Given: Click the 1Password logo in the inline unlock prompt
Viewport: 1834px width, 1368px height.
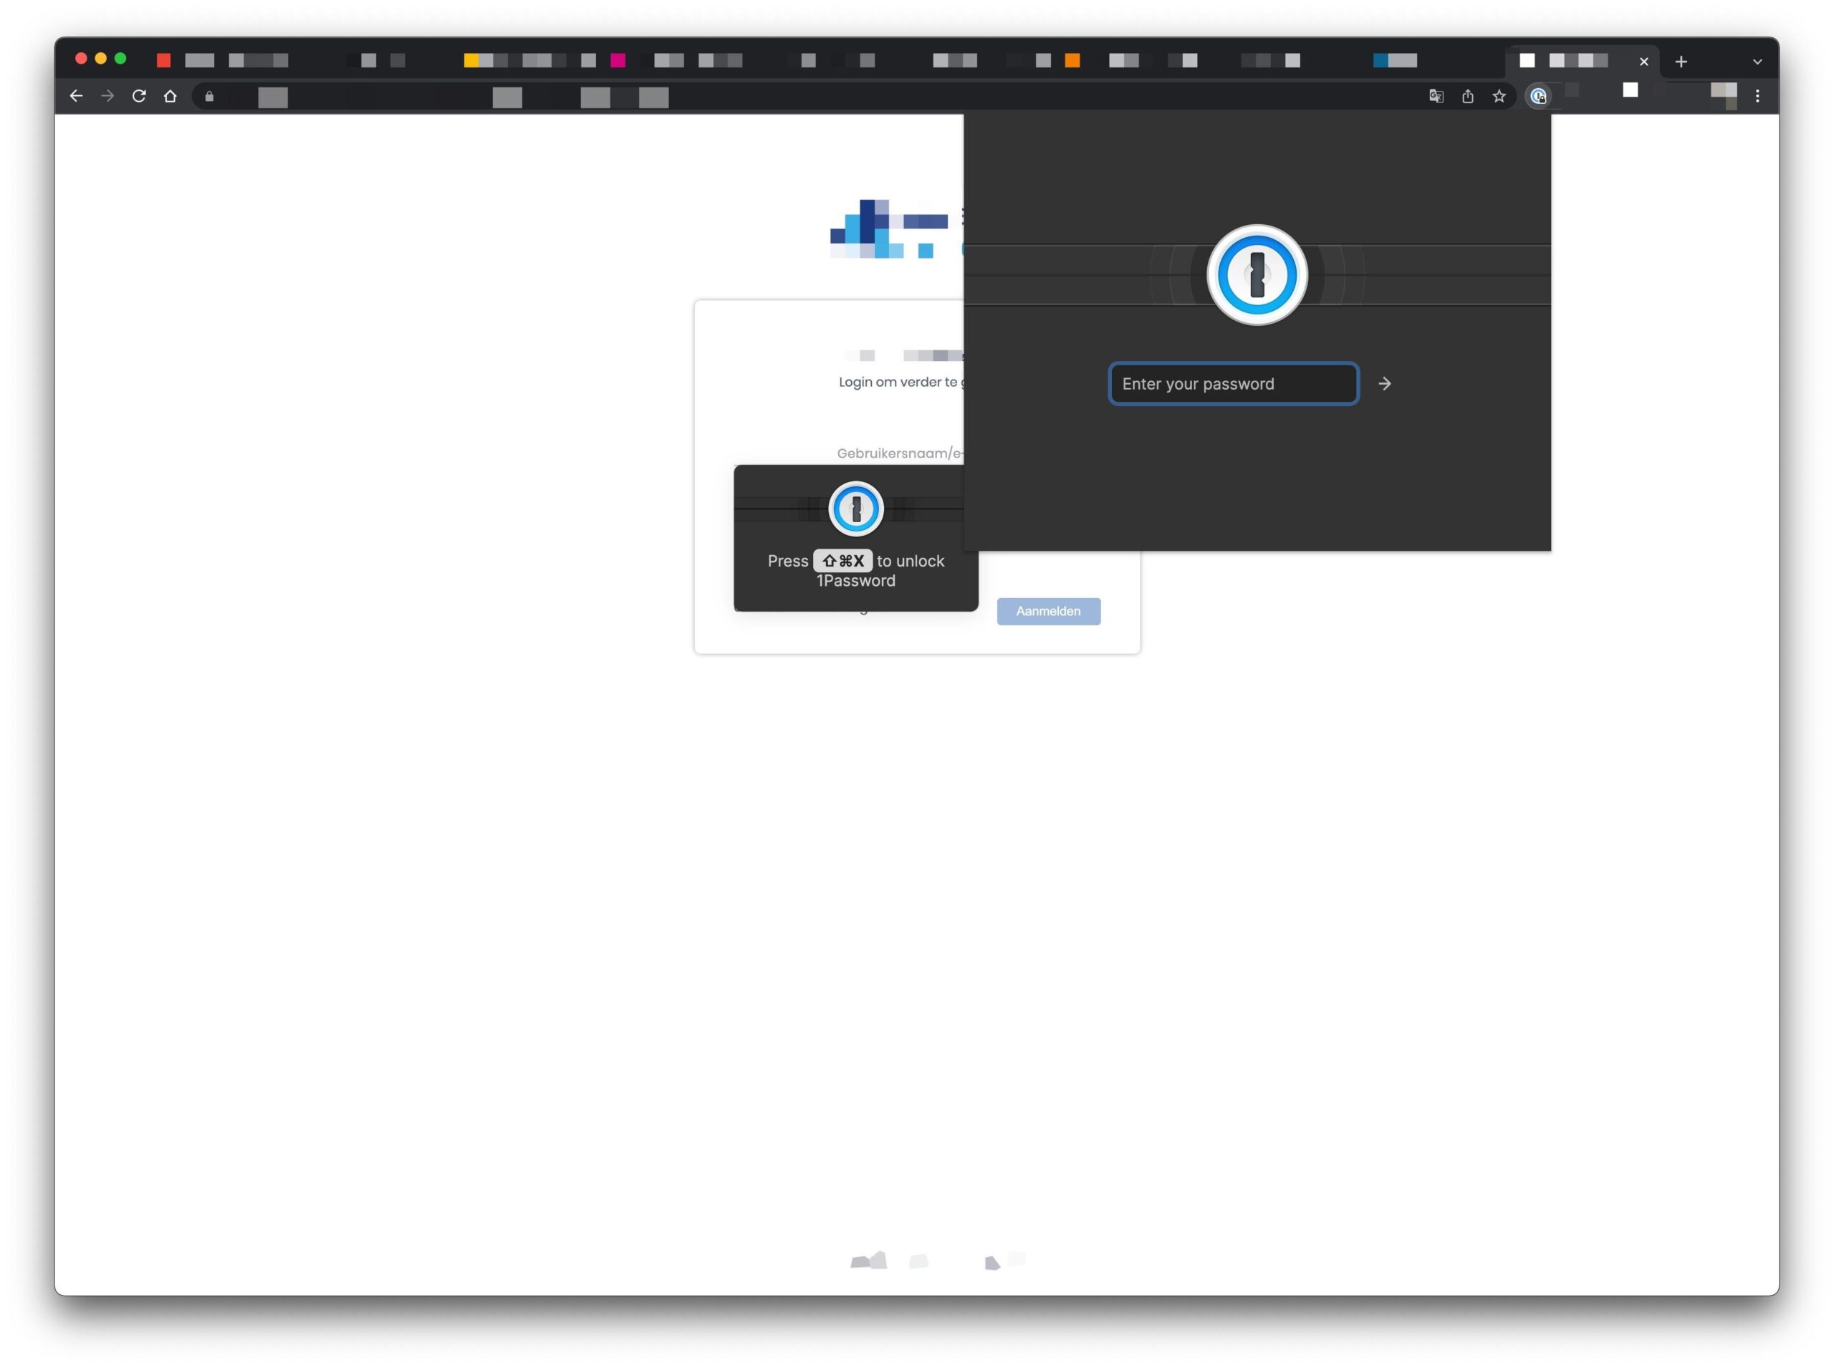Looking at the screenshot, I should coord(855,509).
